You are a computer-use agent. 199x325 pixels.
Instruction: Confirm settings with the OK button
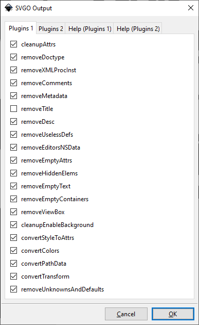click(173, 314)
